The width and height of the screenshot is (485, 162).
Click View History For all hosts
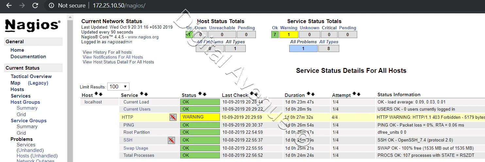coord(107,52)
